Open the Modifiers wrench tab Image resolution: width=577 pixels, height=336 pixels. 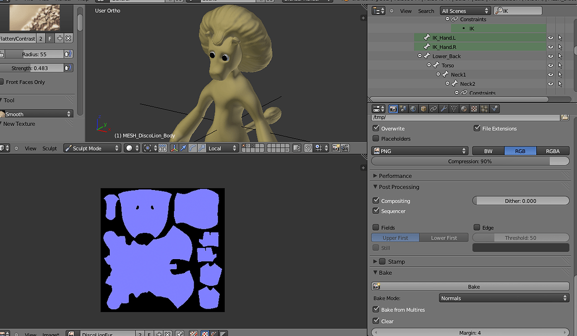(x=444, y=109)
